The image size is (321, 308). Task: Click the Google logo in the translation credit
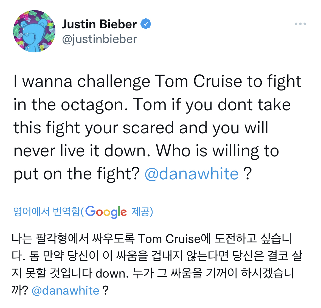[x=106, y=212]
